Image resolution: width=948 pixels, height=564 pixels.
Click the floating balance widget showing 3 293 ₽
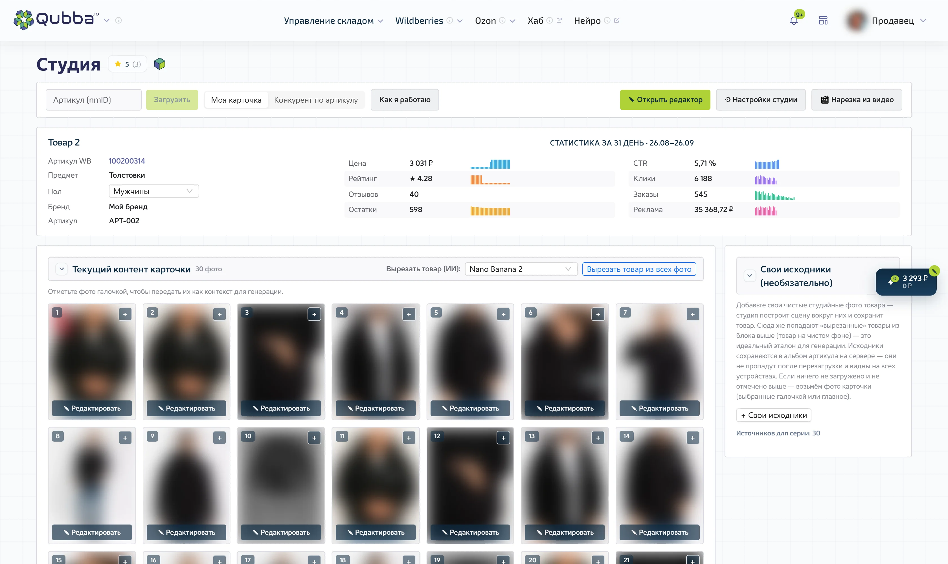(x=906, y=282)
